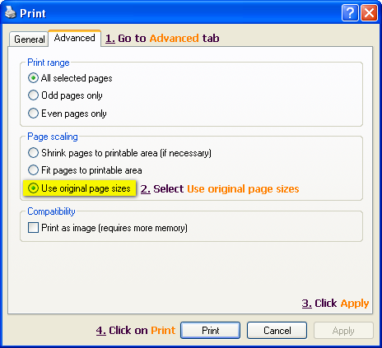The height and width of the screenshot is (348, 382).
Task: Close the Print dialog with red X
Action: tap(369, 13)
